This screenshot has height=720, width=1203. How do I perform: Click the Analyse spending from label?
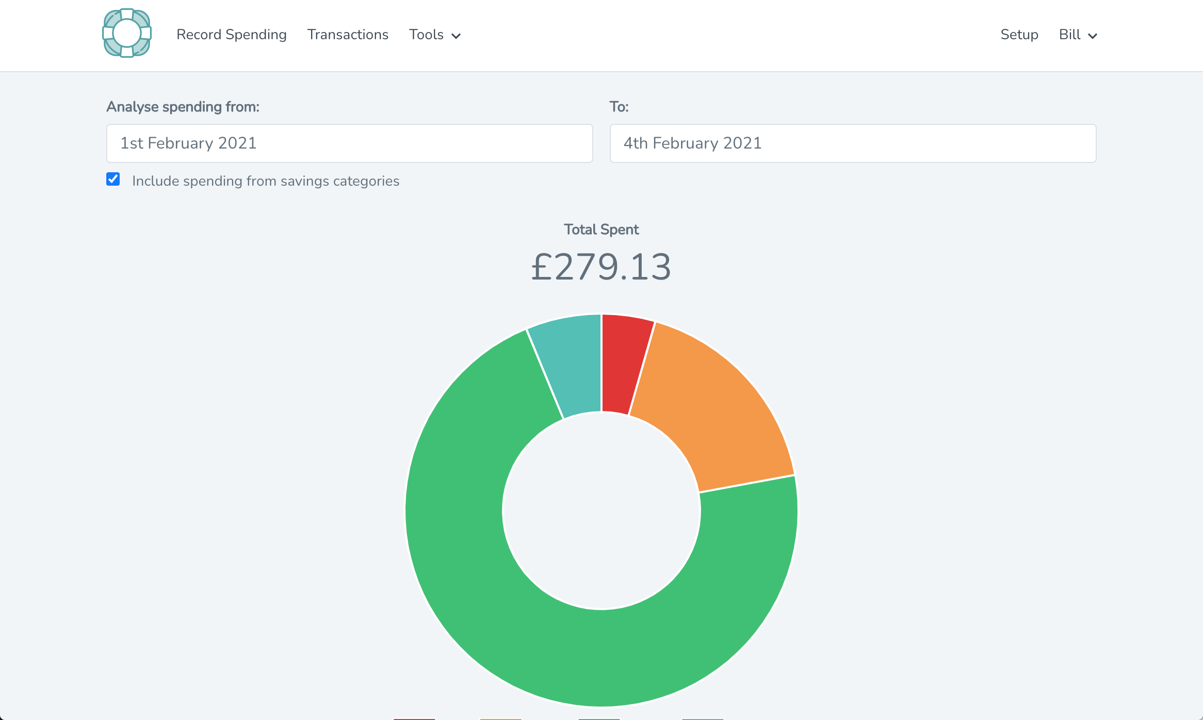pos(183,107)
